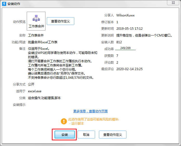This screenshot has height=146, width=181.
Task: Click the 此动作使用了这些可能有风险的模块 warning text
Action: point(93,119)
